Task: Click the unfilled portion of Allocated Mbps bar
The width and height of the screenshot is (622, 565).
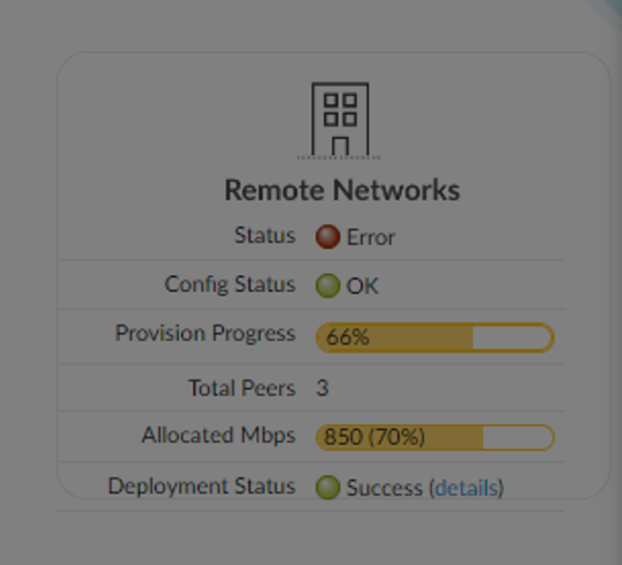Action: pyautogui.click(x=515, y=438)
